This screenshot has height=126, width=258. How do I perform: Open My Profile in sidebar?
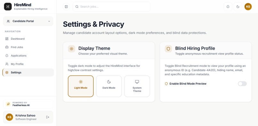coord(28,64)
